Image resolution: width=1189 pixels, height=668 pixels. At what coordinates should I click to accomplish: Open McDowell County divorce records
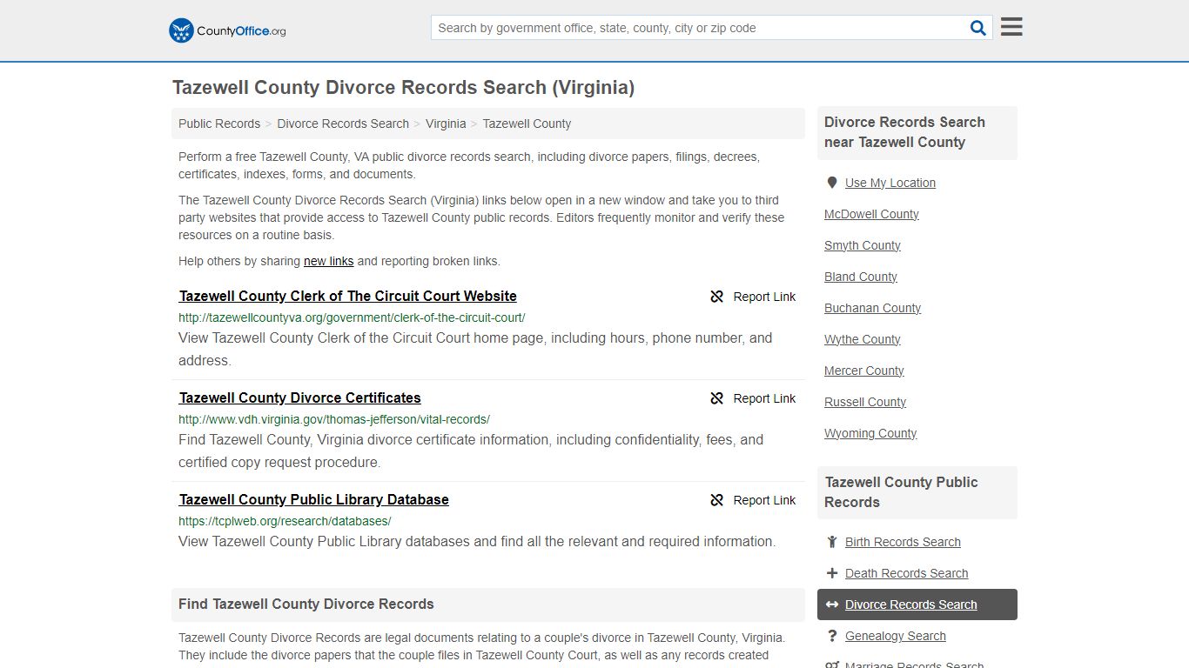pyautogui.click(x=871, y=214)
